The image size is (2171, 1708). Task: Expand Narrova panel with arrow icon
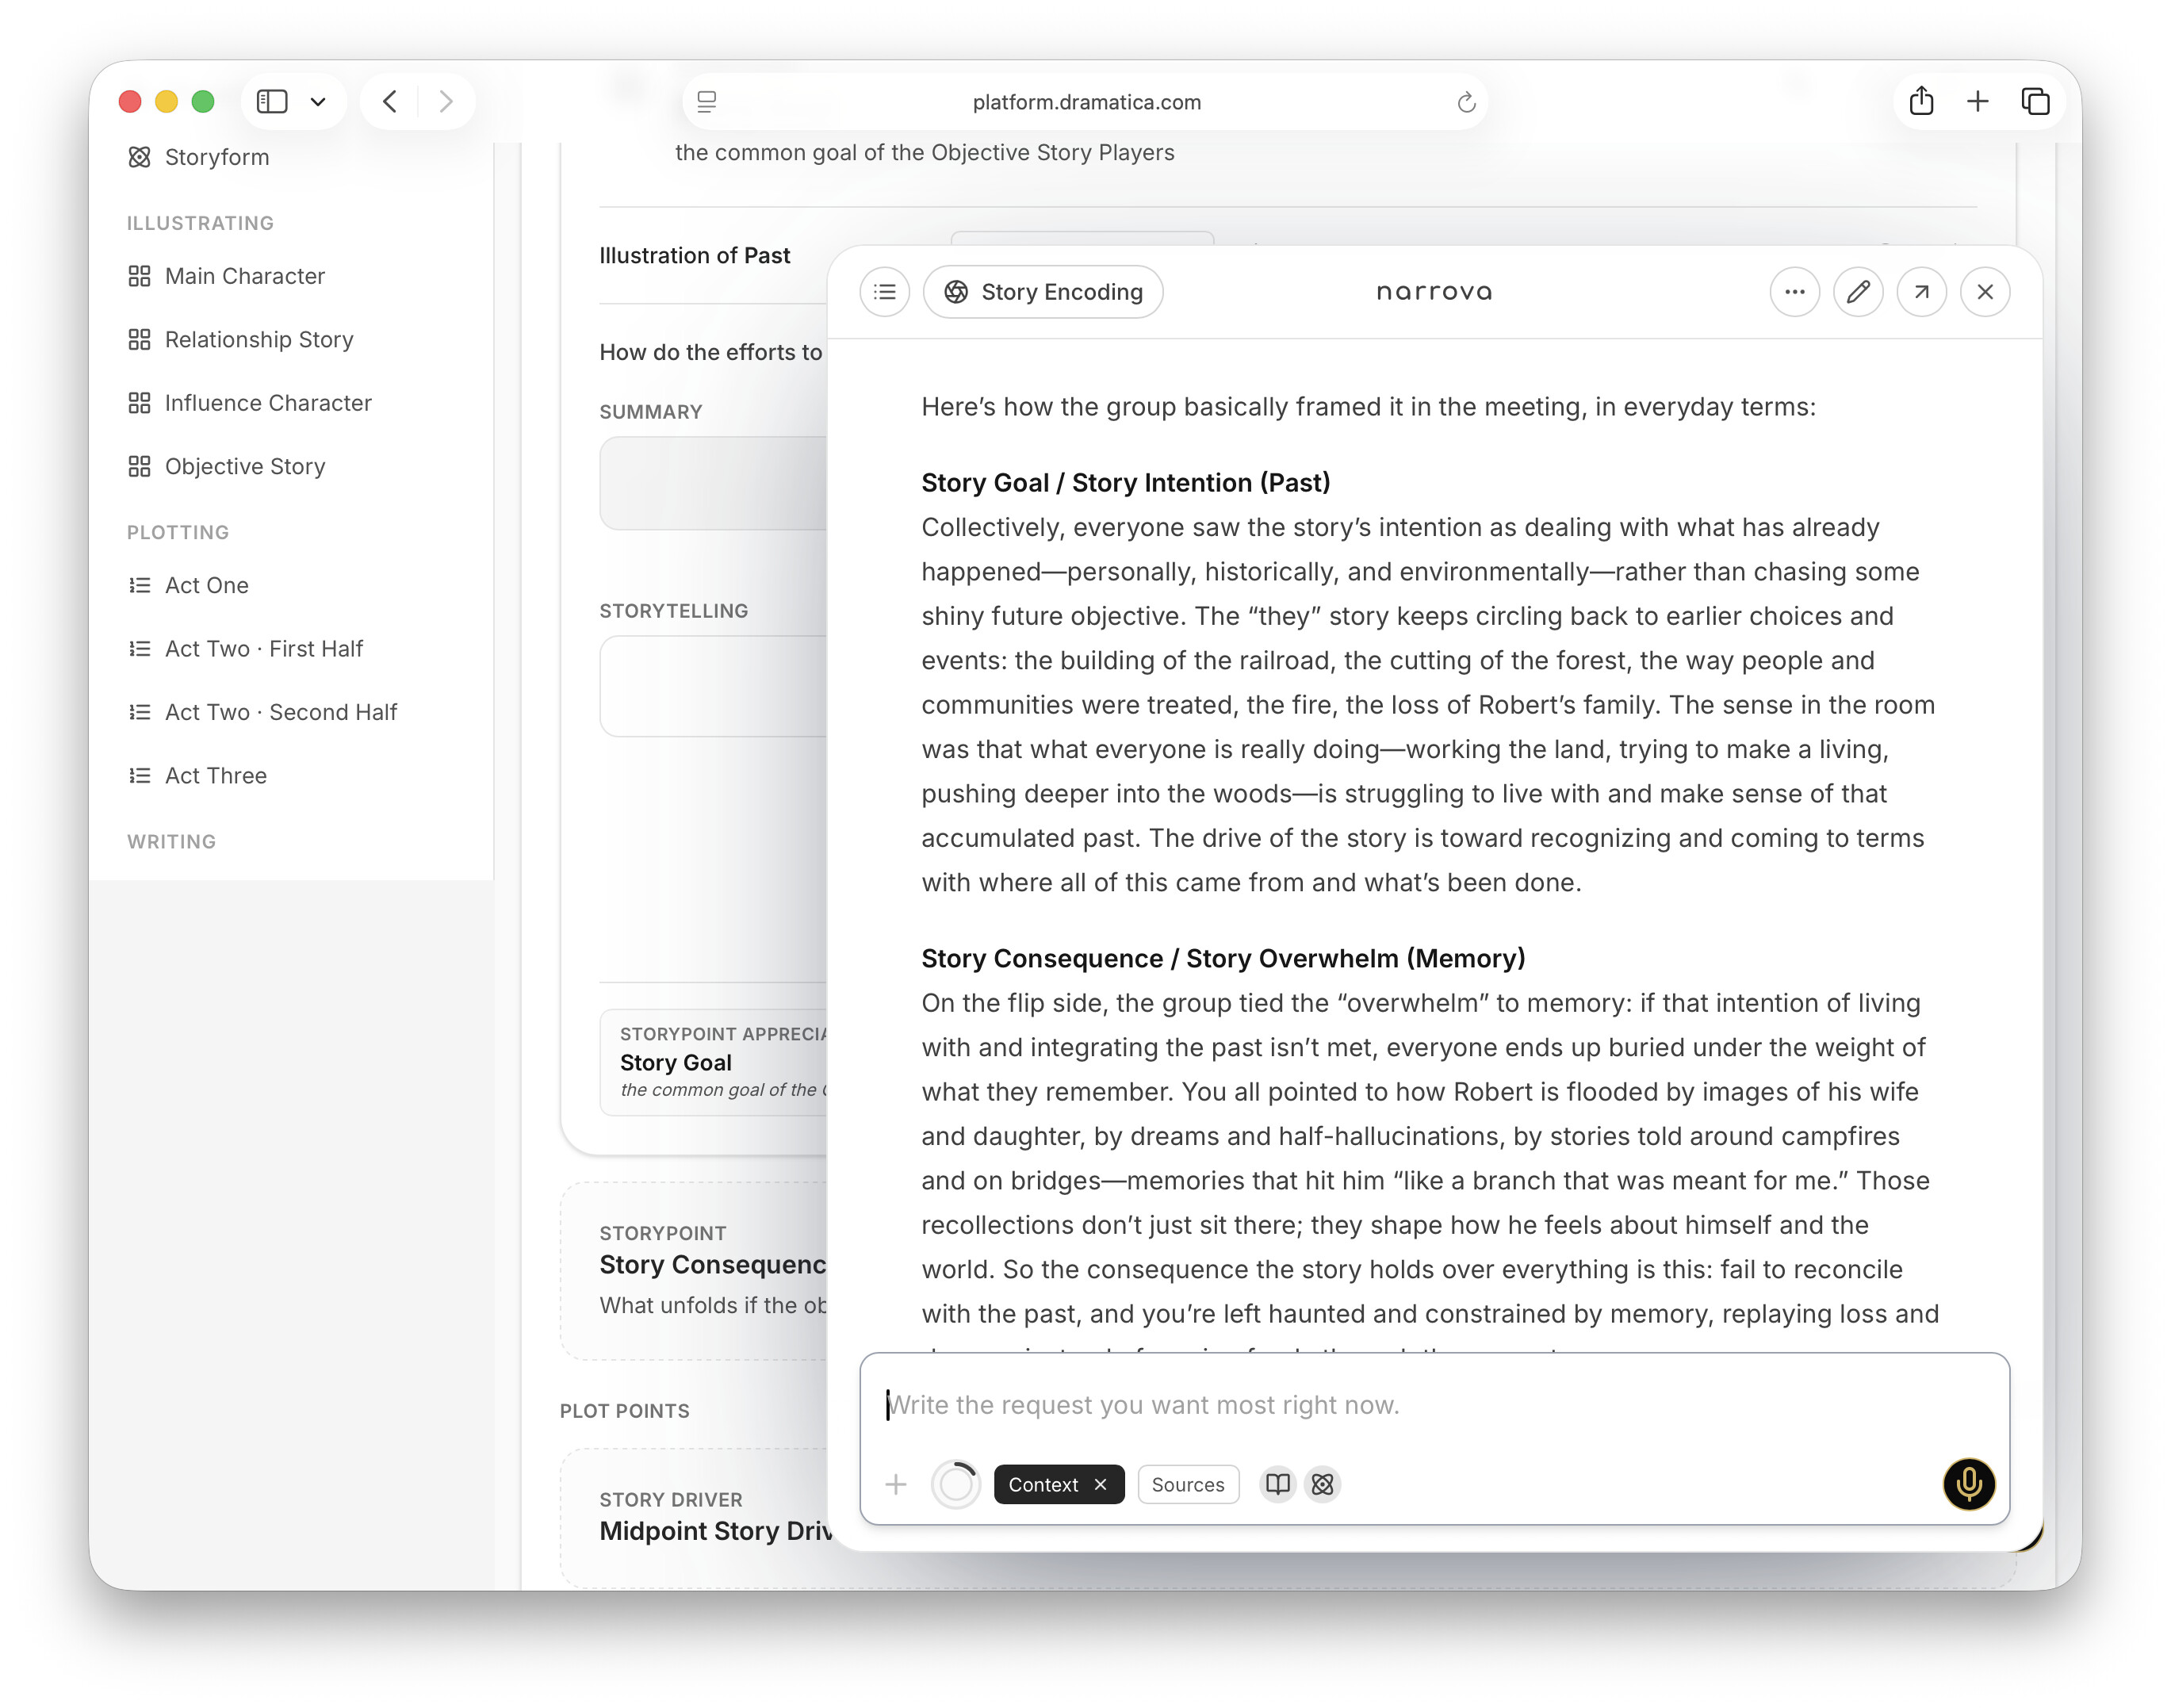coord(1920,292)
